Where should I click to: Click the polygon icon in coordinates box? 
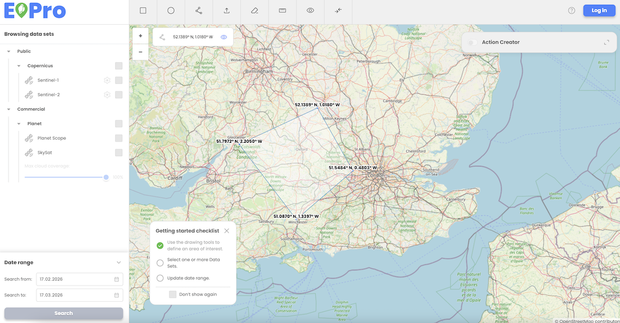(162, 37)
